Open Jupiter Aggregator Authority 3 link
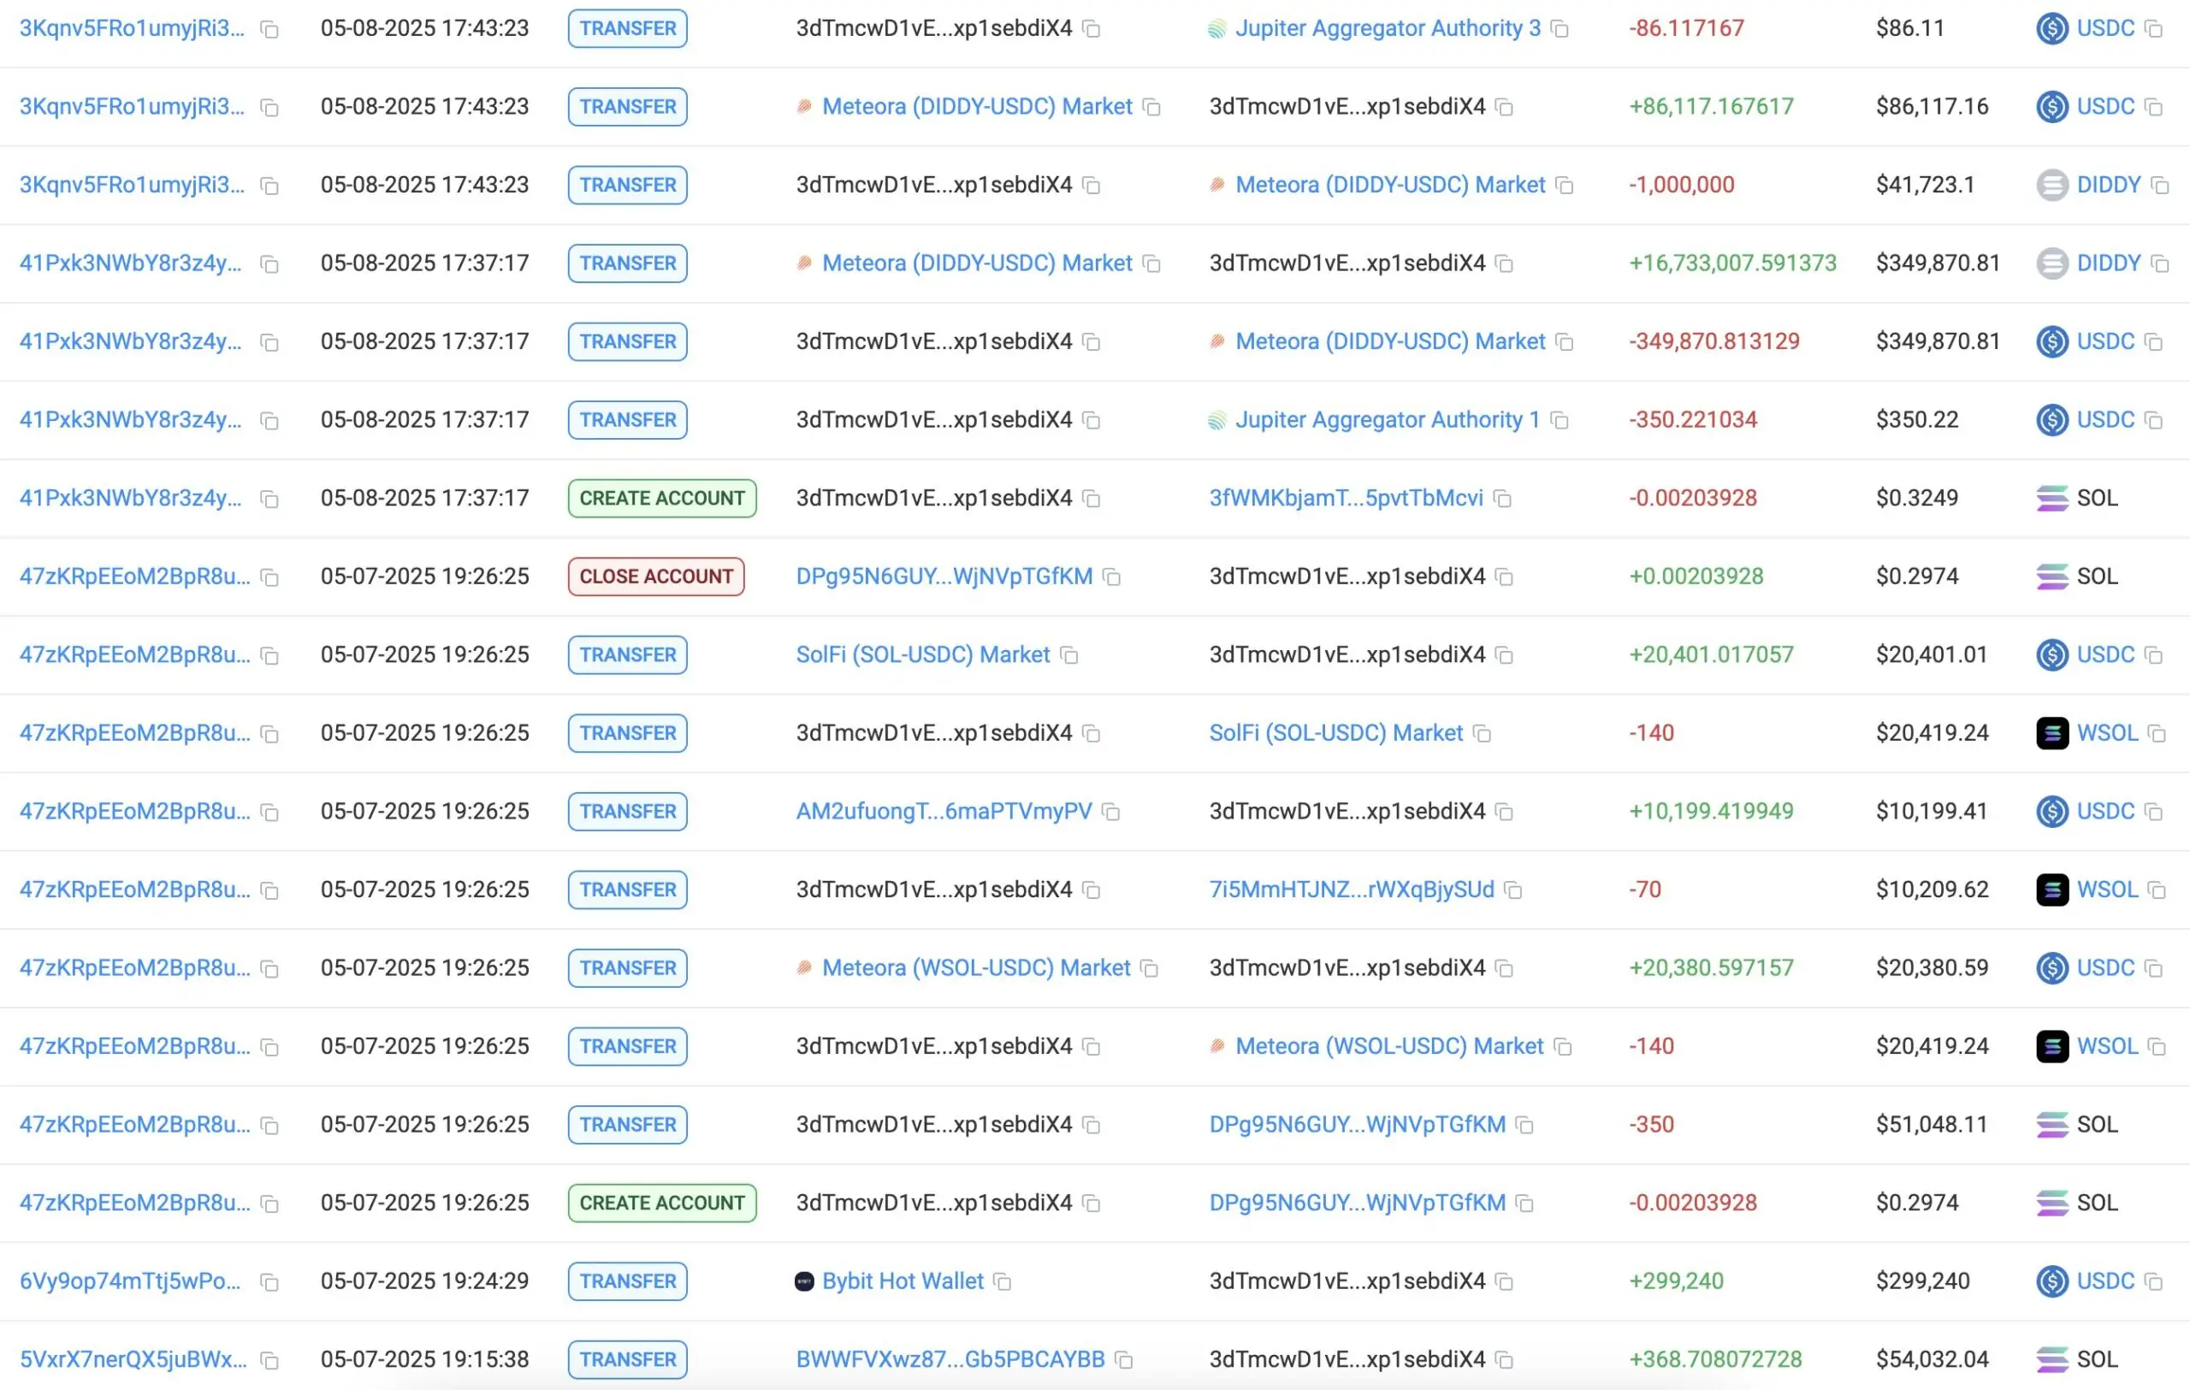The height and width of the screenshot is (1390, 2190). coord(1388,28)
